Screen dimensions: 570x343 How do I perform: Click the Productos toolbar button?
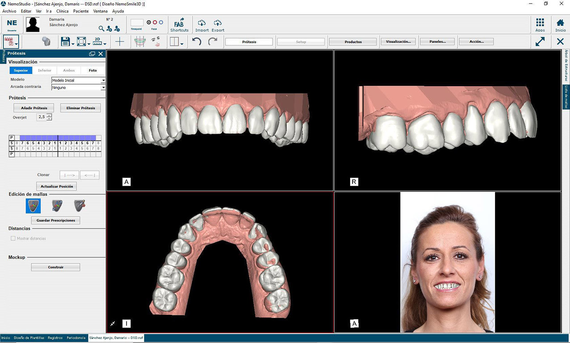point(353,42)
